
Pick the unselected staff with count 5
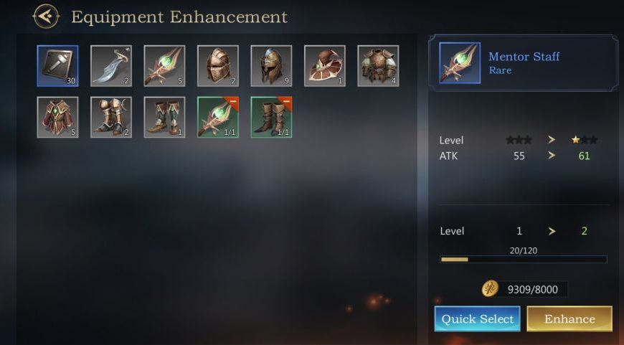[164, 66]
